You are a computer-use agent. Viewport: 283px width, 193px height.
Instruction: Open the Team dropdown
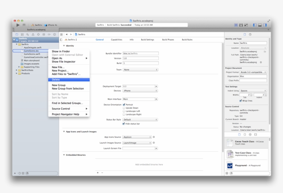[140, 70]
